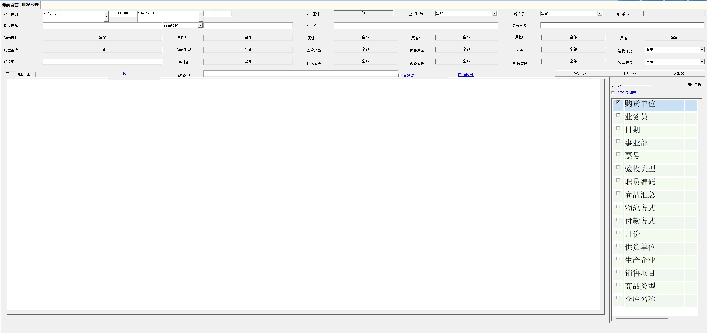Click the 退出(Q) button

coord(680,74)
